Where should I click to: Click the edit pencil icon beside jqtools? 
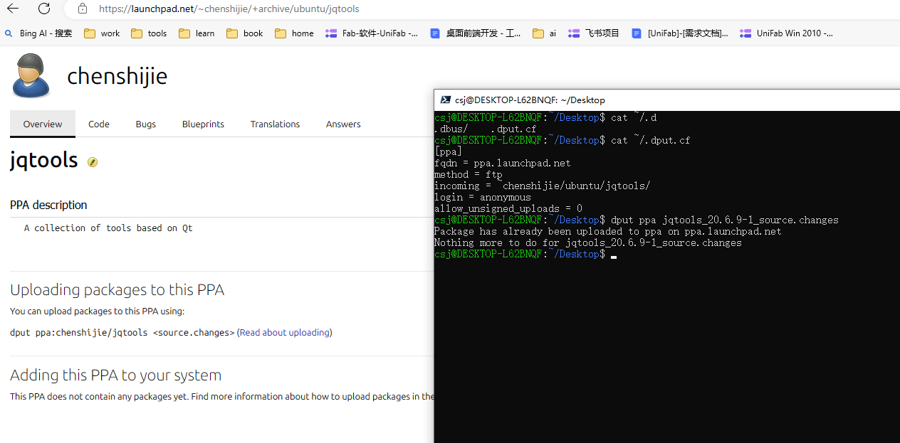tap(93, 162)
